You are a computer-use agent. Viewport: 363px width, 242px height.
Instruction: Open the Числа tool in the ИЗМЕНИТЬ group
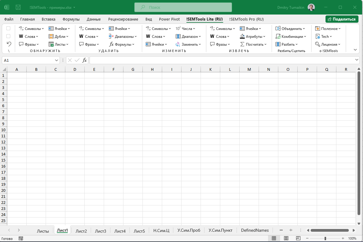[x=185, y=29]
